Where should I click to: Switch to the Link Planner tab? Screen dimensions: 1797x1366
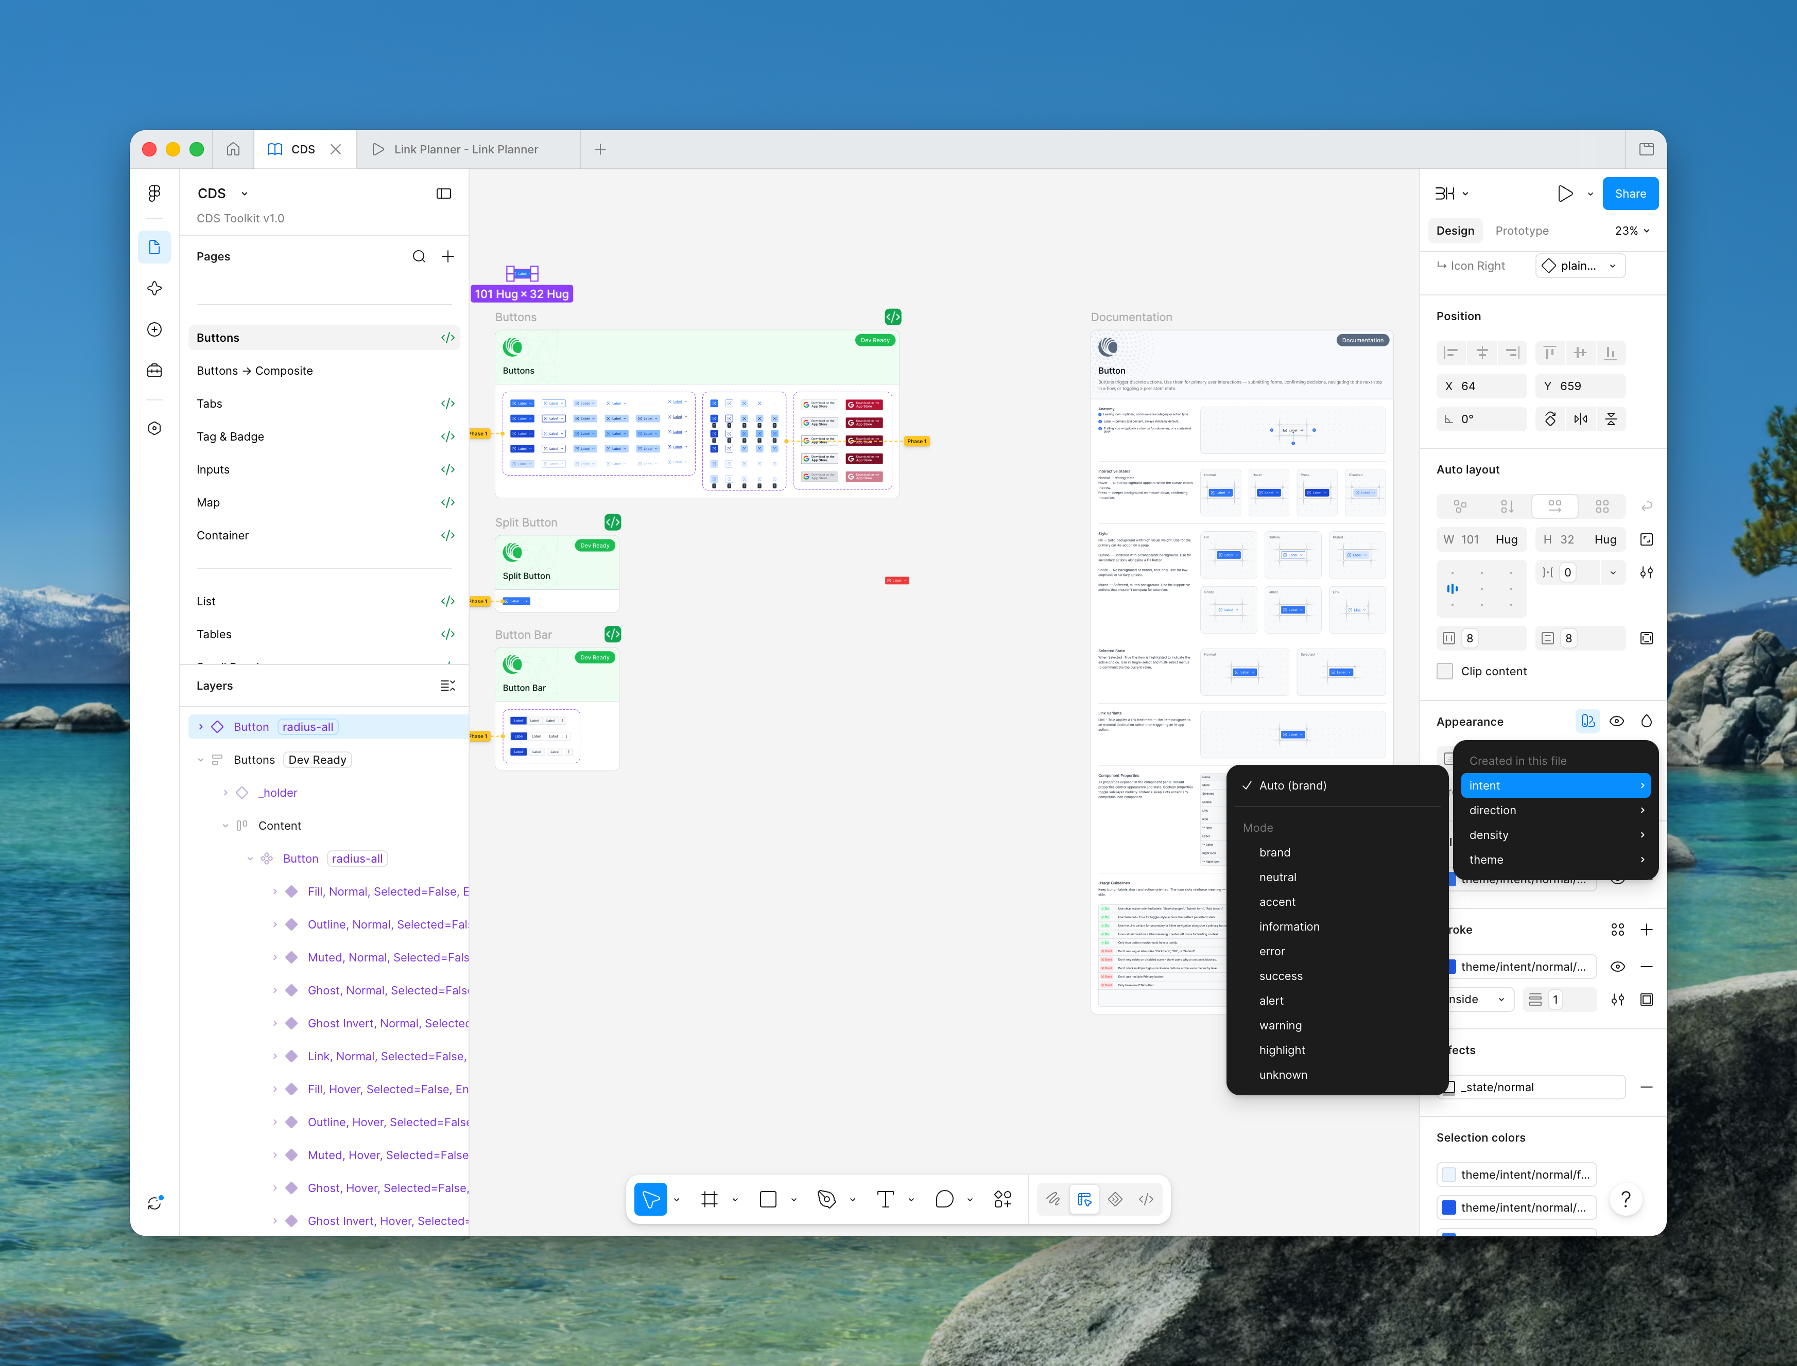(468, 149)
